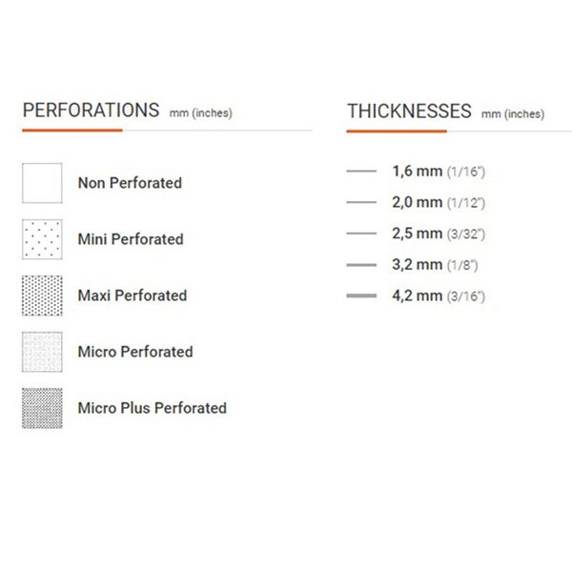Select the Micro Plus Perforated pattern swatch
This screenshot has width=572, height=572.
[x=42, y=408]
